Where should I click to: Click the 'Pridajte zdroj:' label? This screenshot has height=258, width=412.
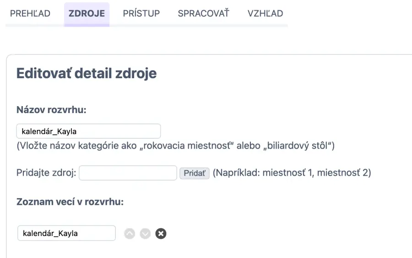(x=47, y=173)
